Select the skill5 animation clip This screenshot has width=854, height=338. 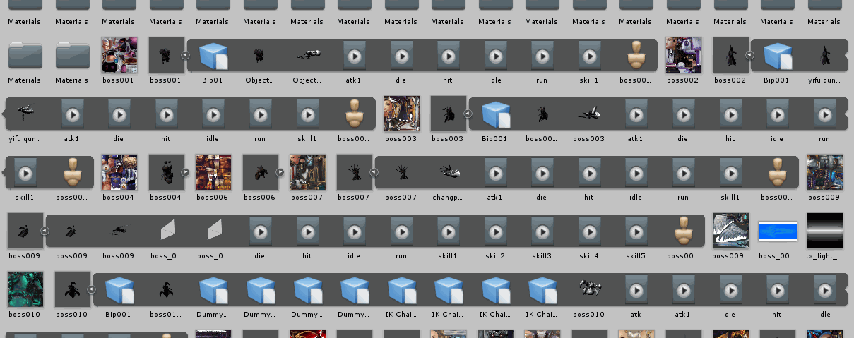(636, 231)
